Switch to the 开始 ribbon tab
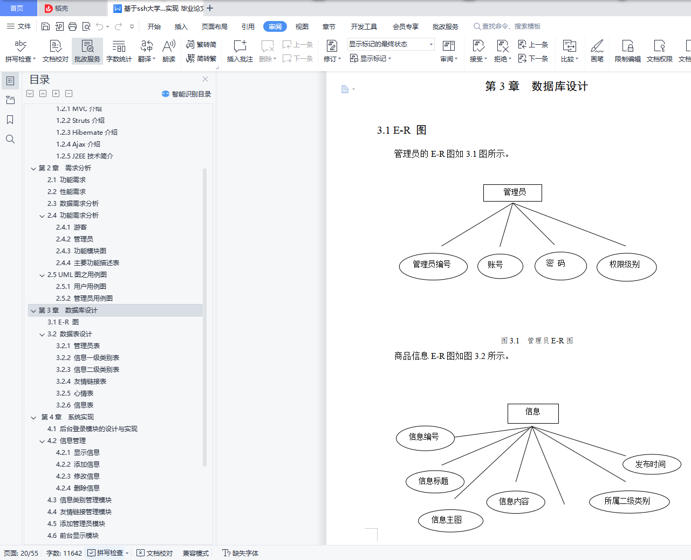691x560 pixels. coord(154,26)
